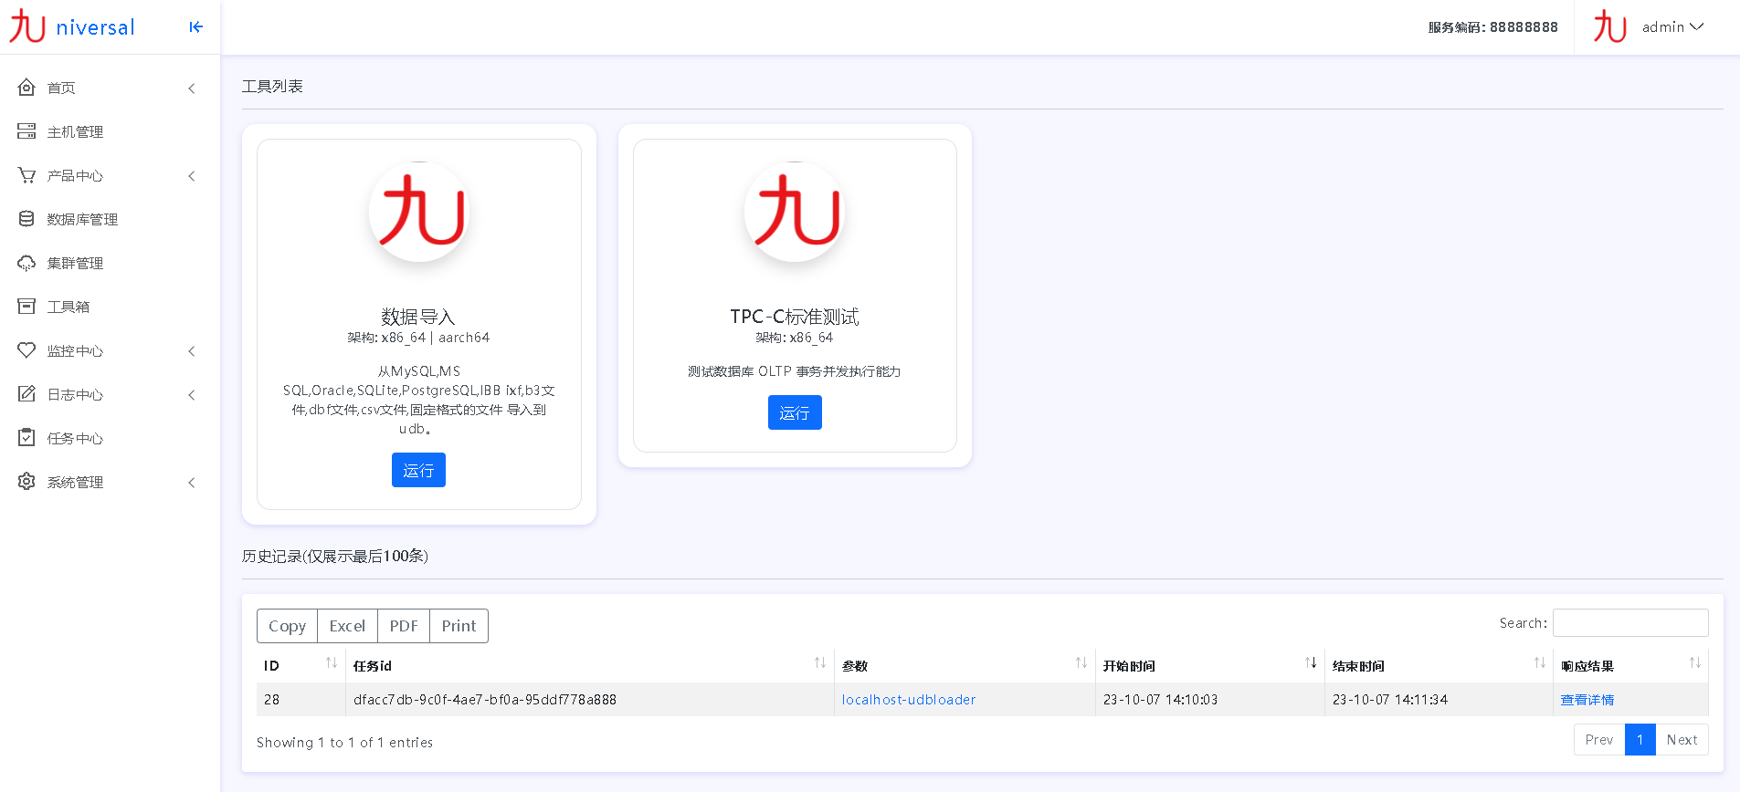The height and width of the screenshot is (792, 1740).
Task: Run the 数据导入 tool
Action: point(418,470)
